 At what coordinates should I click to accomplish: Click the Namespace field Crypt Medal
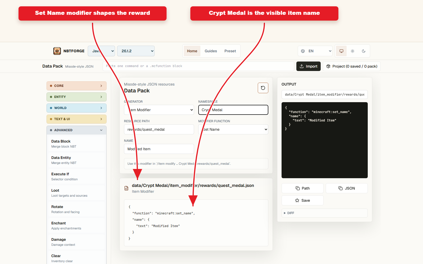[233, 110]
